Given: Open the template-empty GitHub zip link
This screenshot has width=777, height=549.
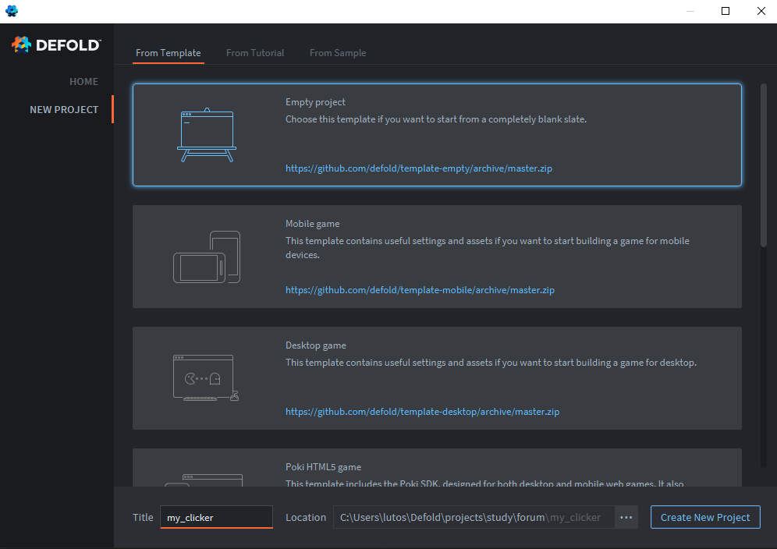Looking at the screenshot, I should [x=418, y=168].
